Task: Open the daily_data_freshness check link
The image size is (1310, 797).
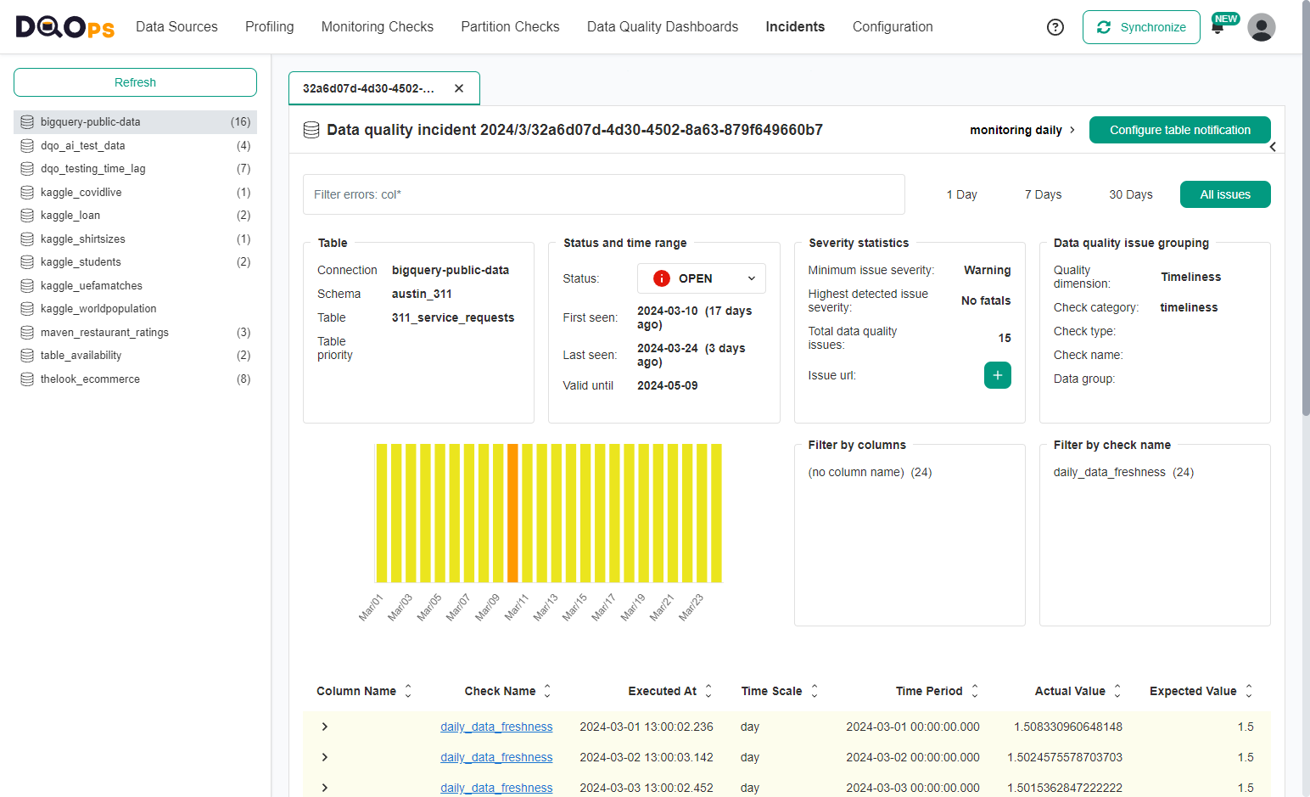Action: (x=495, y=727)
